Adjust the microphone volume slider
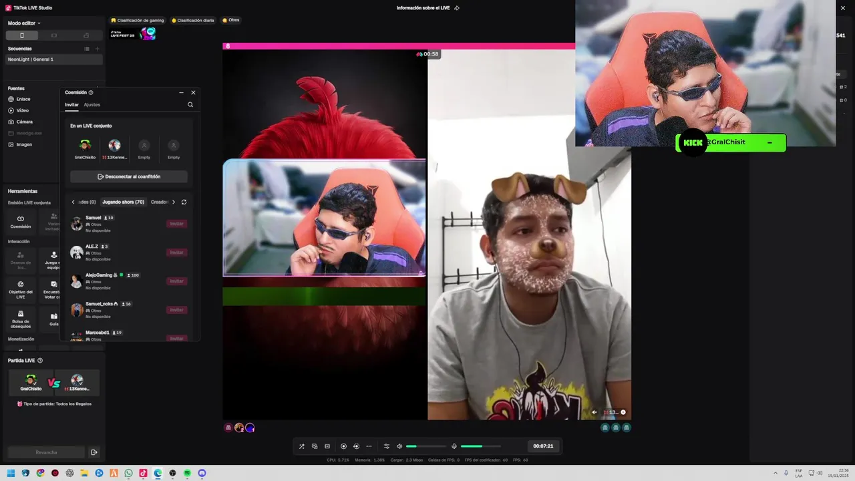Viewport: 855px width, 481px height. click(x=481, y=446)
